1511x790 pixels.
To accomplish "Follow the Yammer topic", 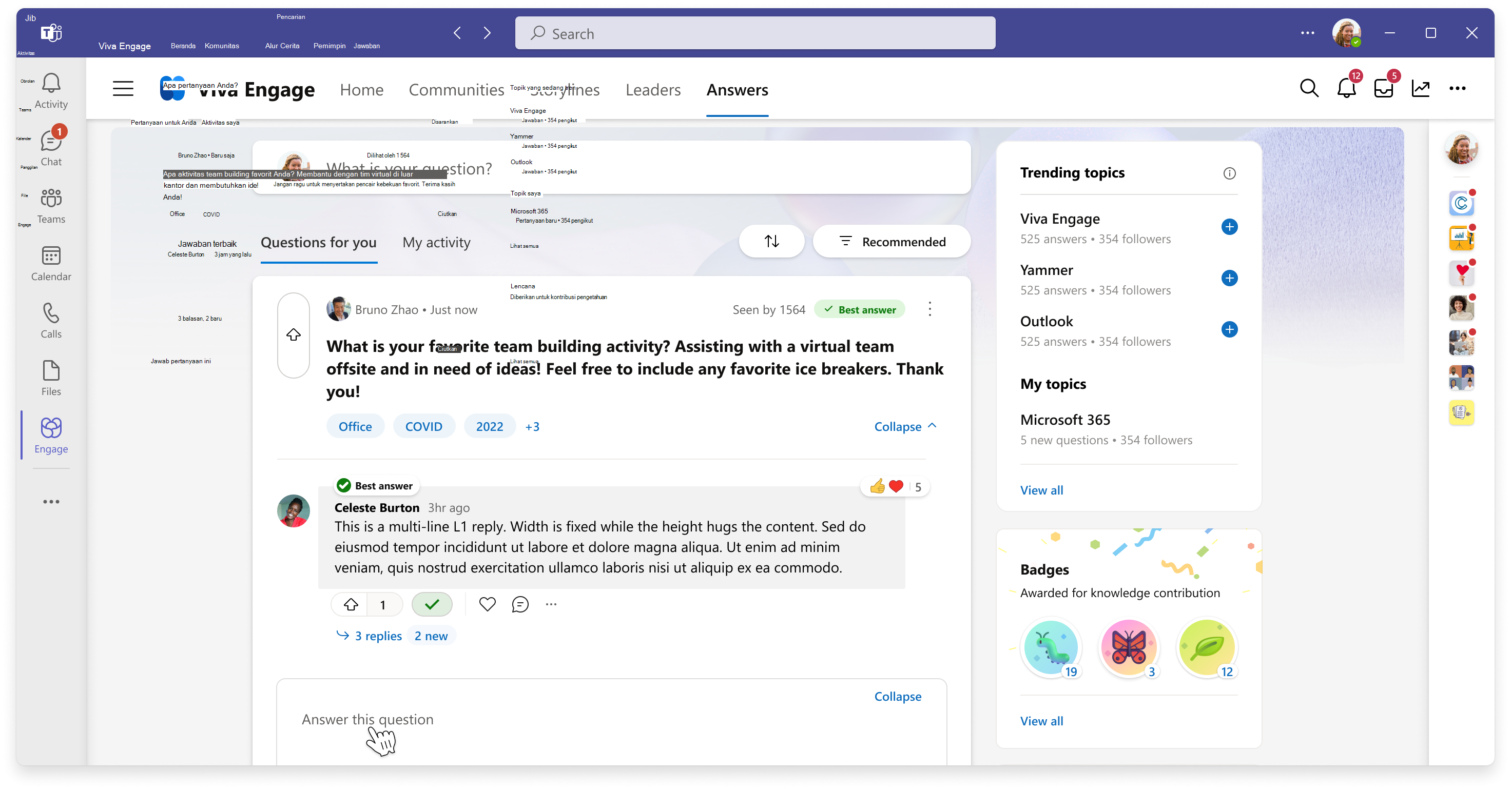I will point(1229,278).
